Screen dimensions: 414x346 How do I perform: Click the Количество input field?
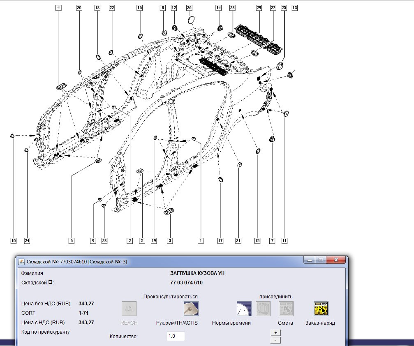pos(176,336)
